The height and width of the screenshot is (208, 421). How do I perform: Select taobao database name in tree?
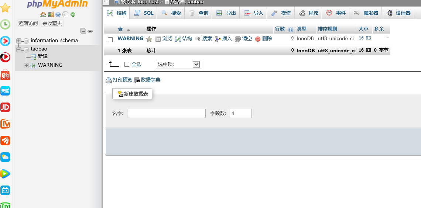(x=39, y=49)
